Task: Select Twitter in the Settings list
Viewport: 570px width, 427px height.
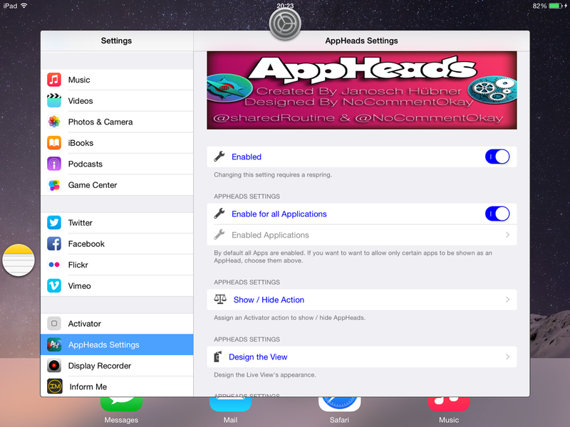Action: coord(117,223)
